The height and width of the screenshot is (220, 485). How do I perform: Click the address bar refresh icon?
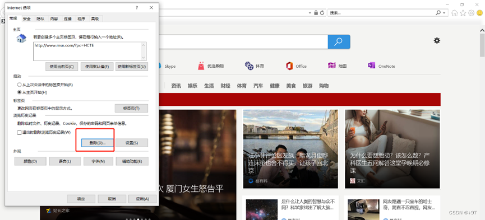[x=322, y=13]
